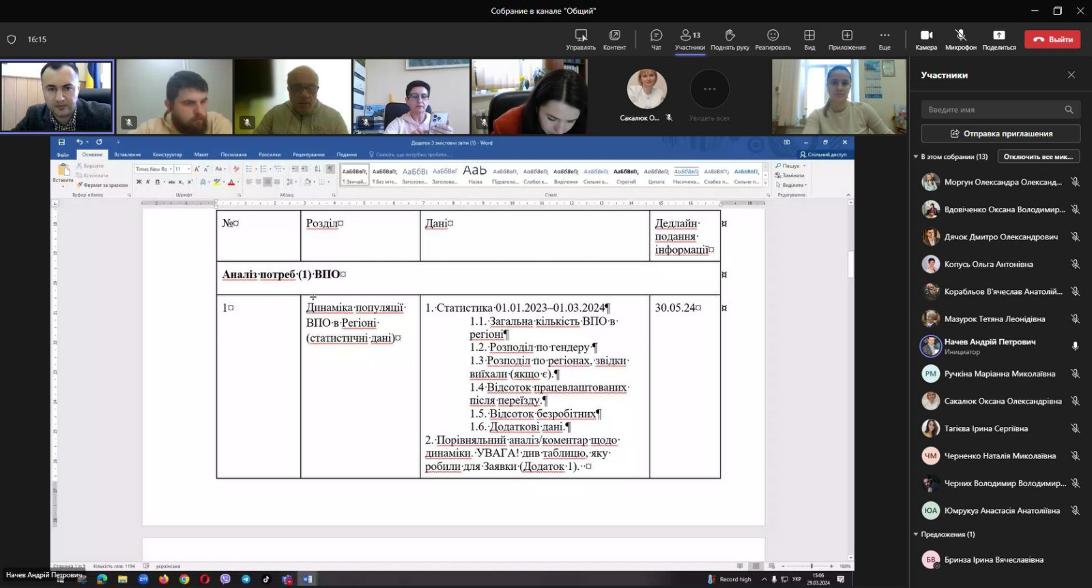
Task: Switch to the Вставлення ribbon tab
Action: (128, 155)
